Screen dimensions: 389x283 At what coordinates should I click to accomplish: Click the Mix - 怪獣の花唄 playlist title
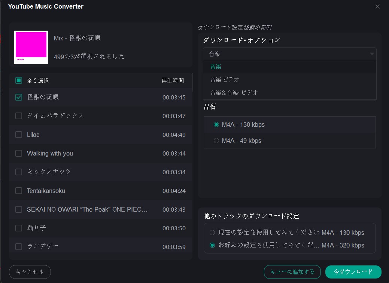pyautogui.click(x=77, y=38)
